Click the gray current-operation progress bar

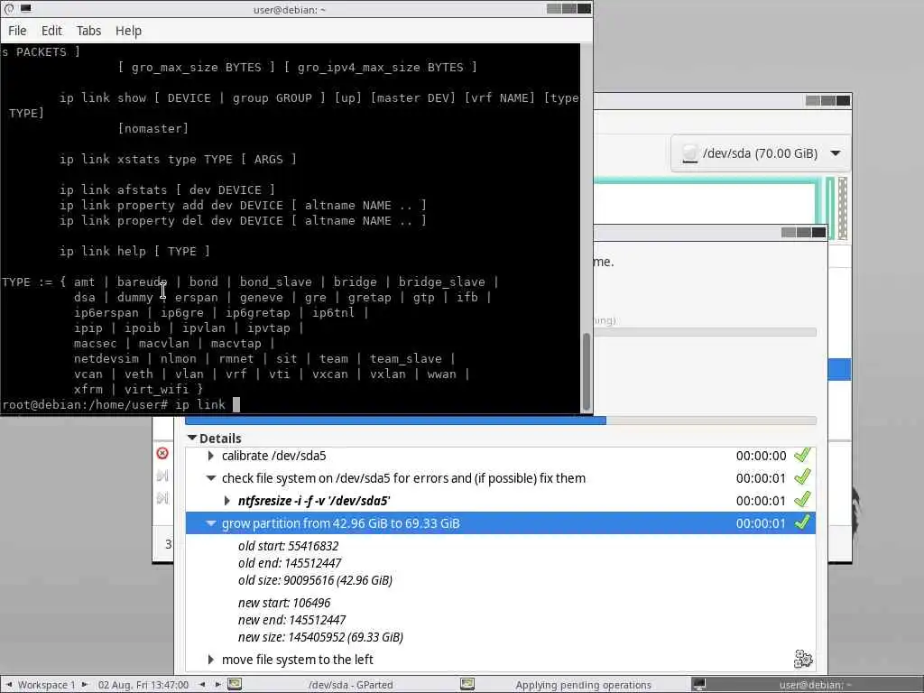[x=705, y=332]
